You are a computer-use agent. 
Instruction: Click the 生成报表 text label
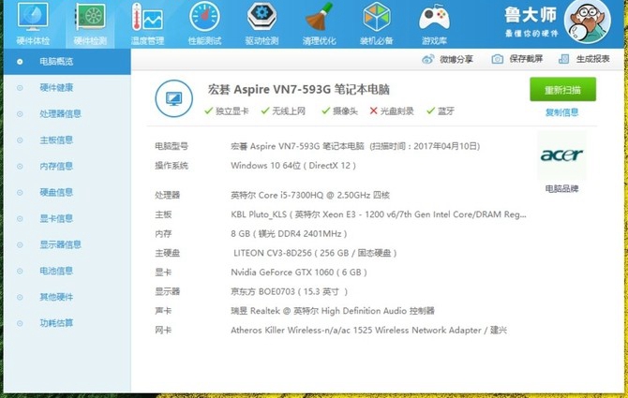click(592, 59)
